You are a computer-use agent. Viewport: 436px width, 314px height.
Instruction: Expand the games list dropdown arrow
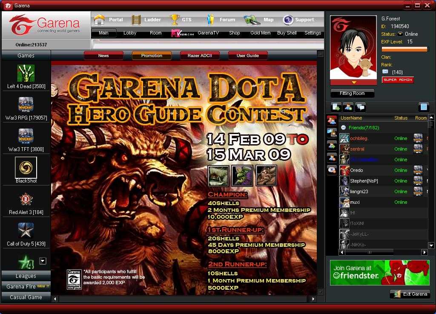[x=43, y=261]
